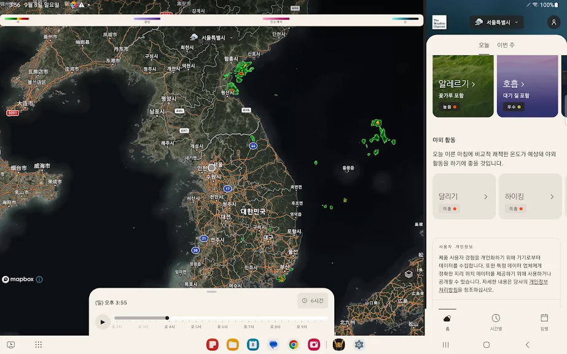
Task: Open the apps grid icon in taskbar
Action: [x=38, y=345]
